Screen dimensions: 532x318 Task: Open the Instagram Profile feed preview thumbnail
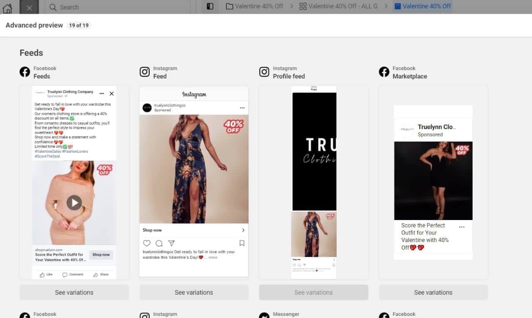314,183
